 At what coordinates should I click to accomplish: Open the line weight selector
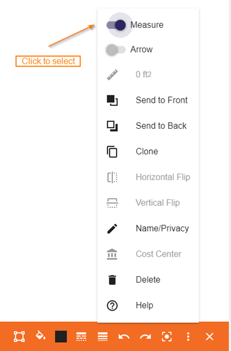(103, 337)
